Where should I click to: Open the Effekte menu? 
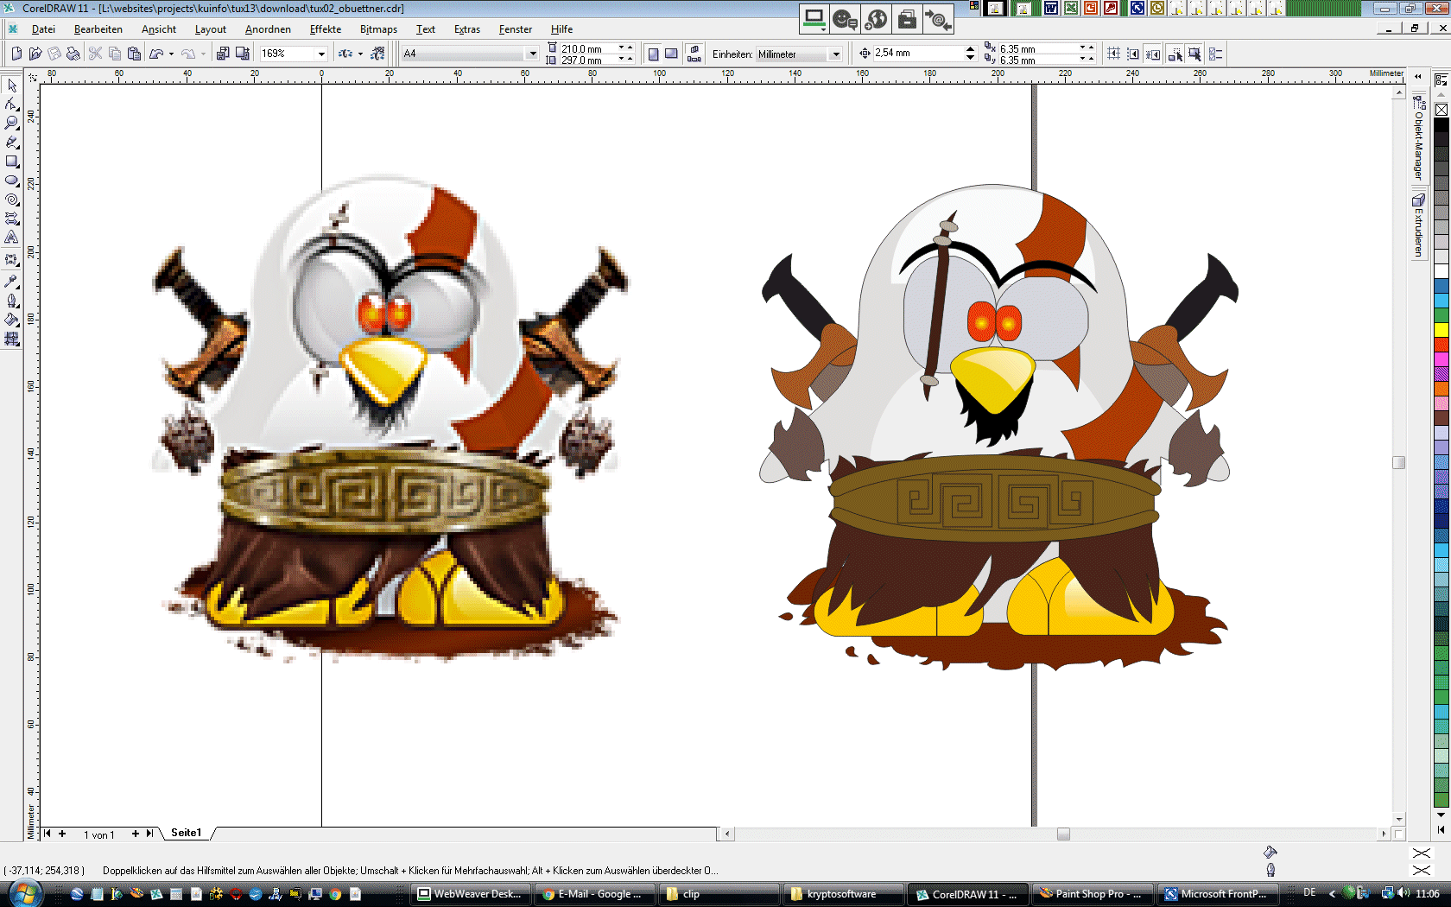tap(326, 29)
